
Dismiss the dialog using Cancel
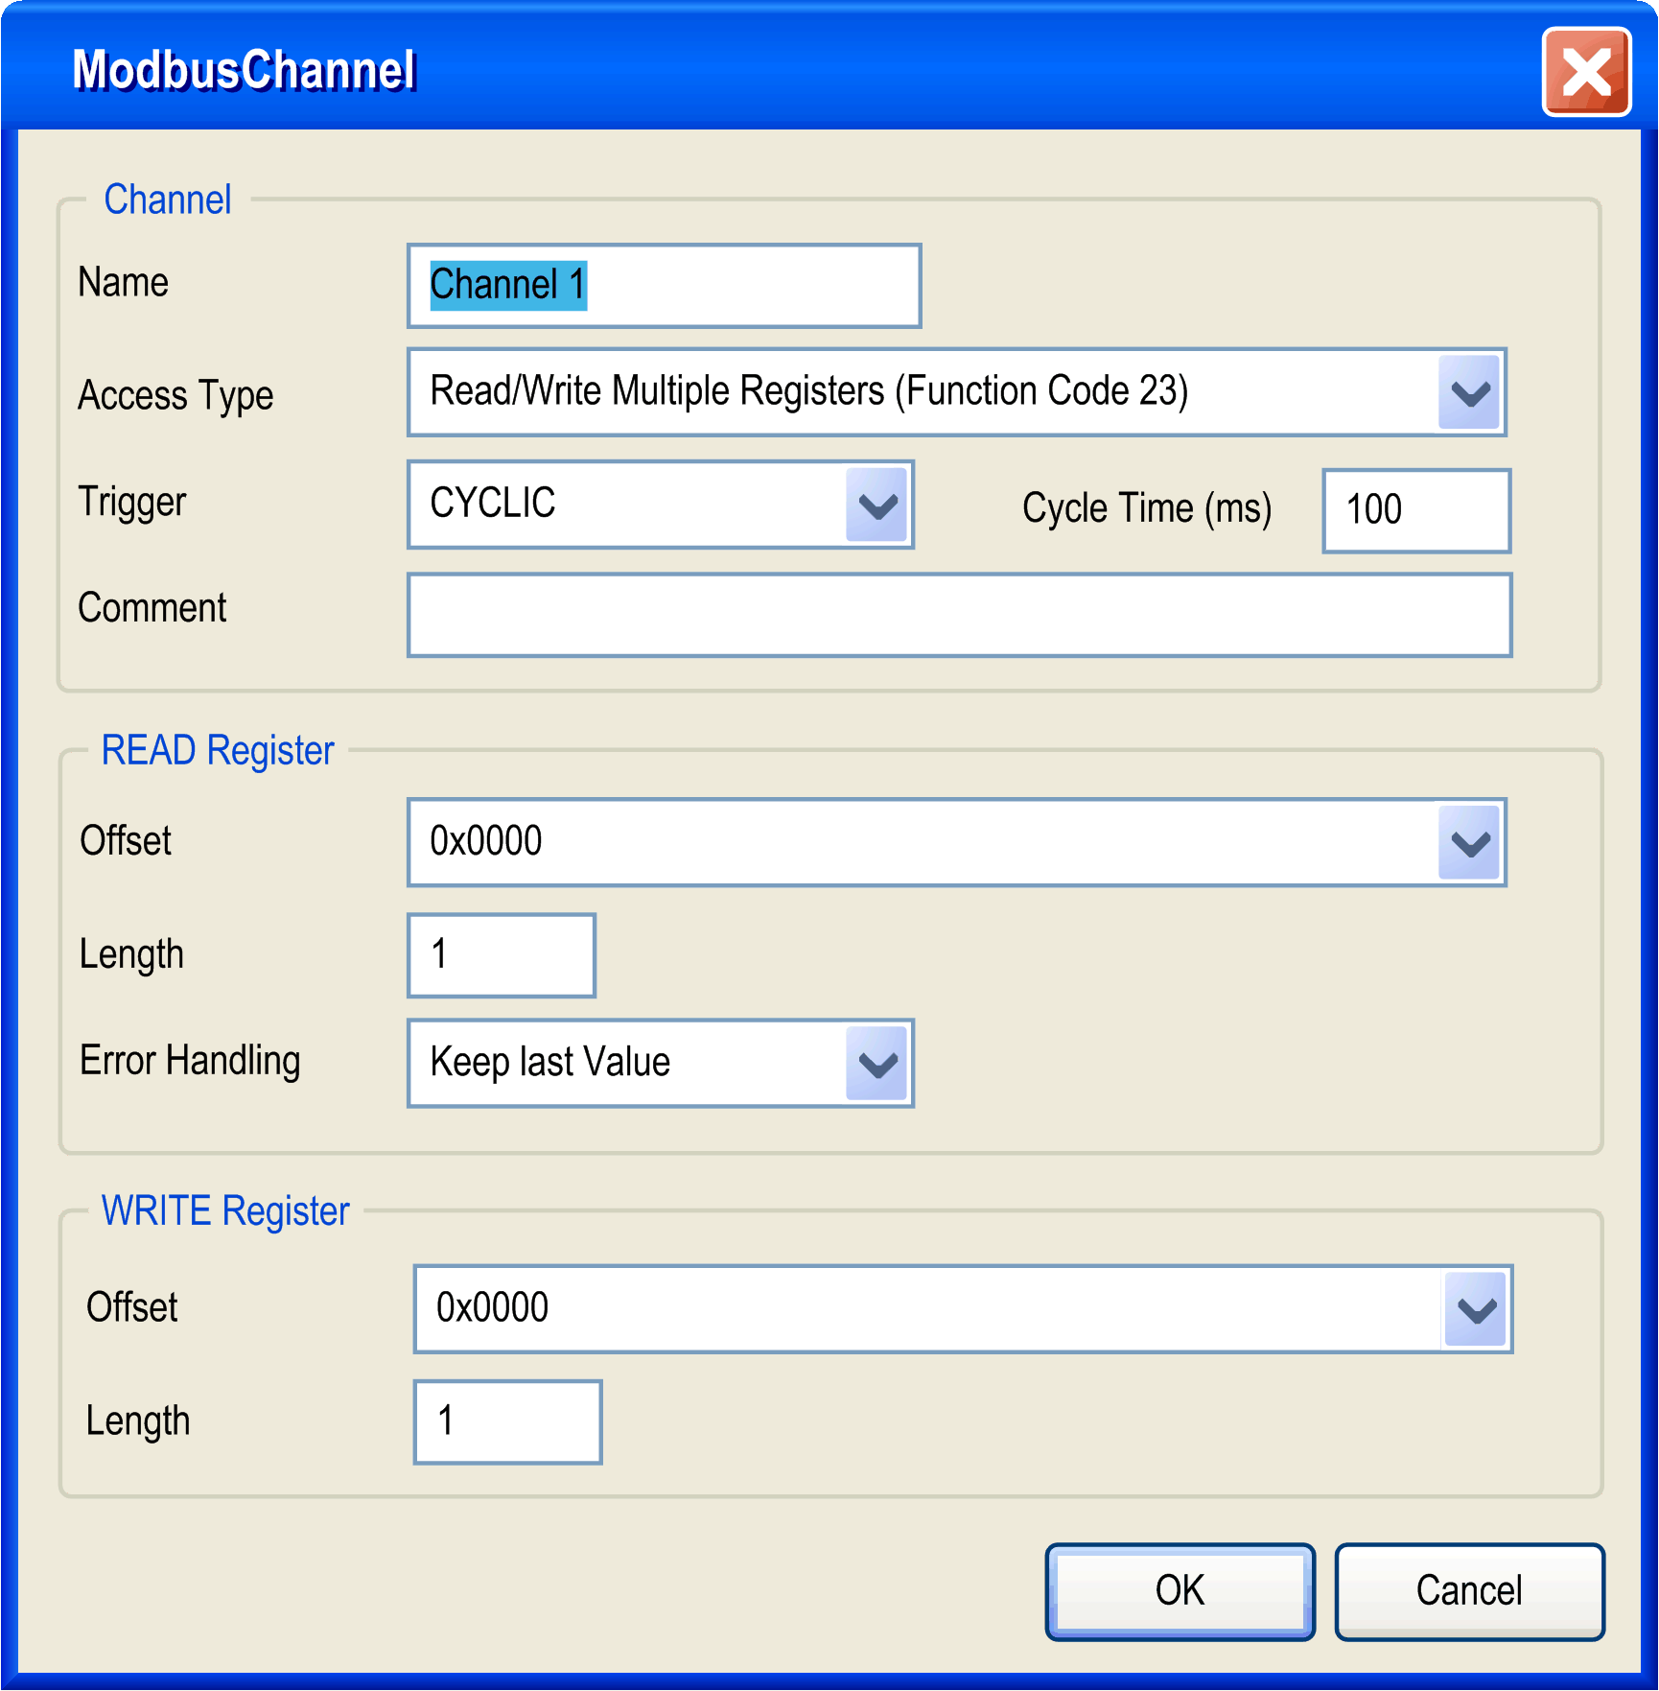point(1469,1590)
